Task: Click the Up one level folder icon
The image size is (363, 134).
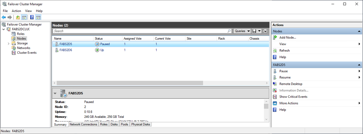Action: (x=18, y=17)
